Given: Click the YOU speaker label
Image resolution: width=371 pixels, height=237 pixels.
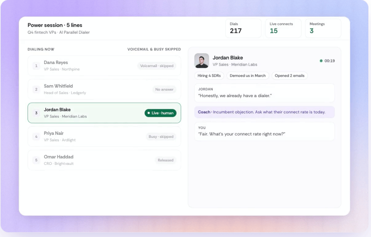Looking at the screenshot, I should (x=202, y=128).
